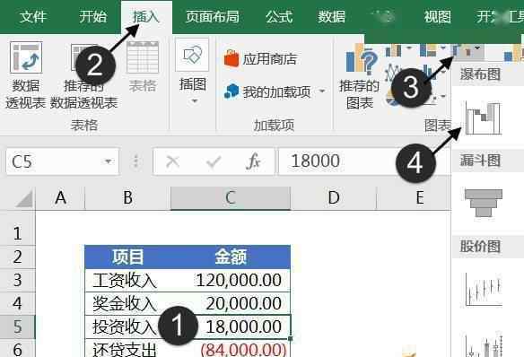Select column C header
Image resolution: width=524 pixels, height=357 pixels.
[x=231, y=198]
